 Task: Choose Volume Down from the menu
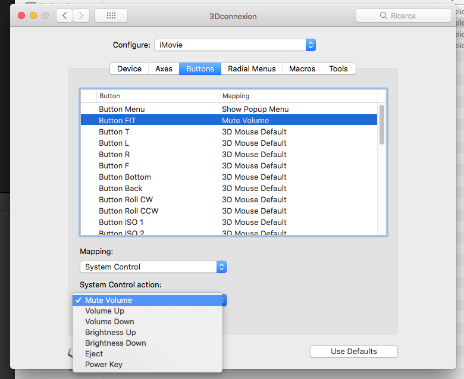(x=148, y=322)
